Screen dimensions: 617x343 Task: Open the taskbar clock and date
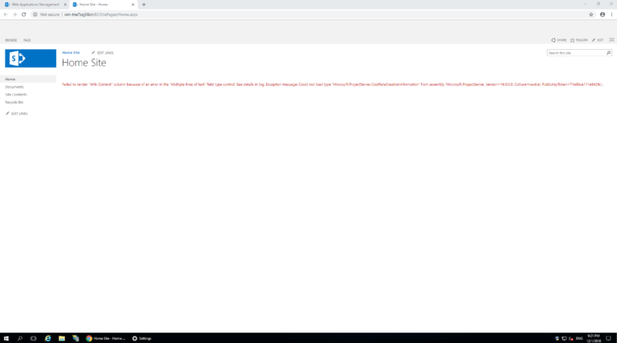tap(594, 338)
